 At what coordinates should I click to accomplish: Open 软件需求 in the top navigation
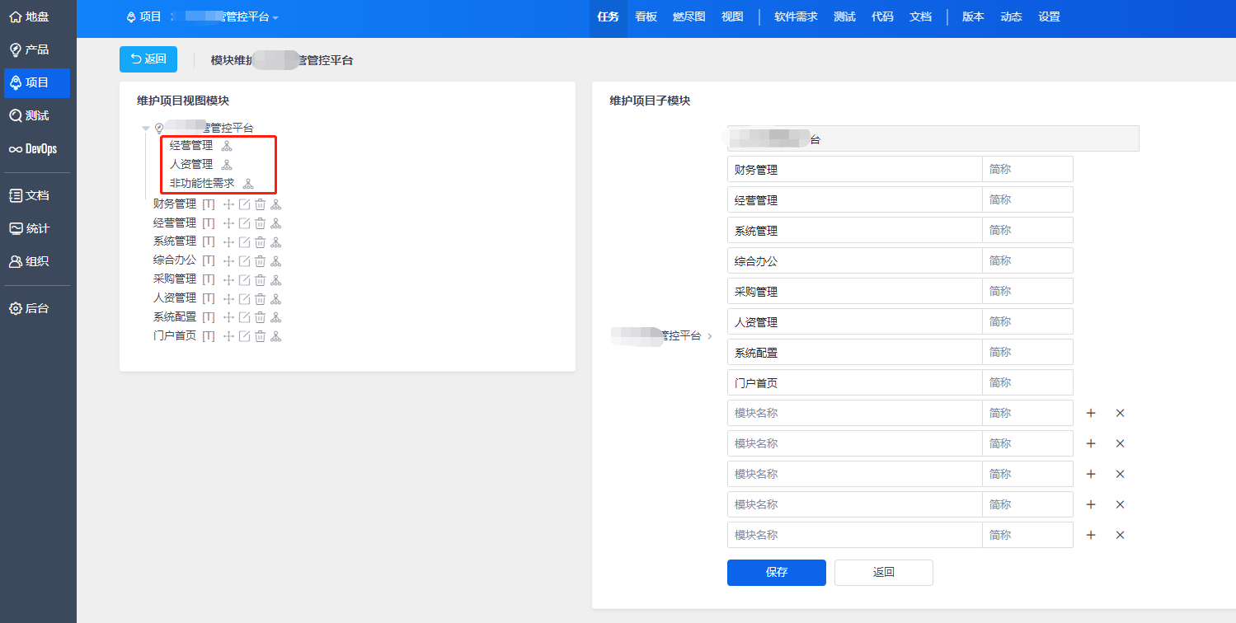pyautogui.click(x=796, y=17)
